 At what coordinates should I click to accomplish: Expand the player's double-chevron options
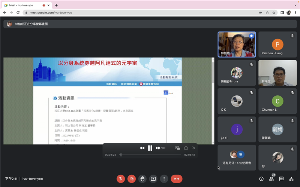tap(194, 148)
